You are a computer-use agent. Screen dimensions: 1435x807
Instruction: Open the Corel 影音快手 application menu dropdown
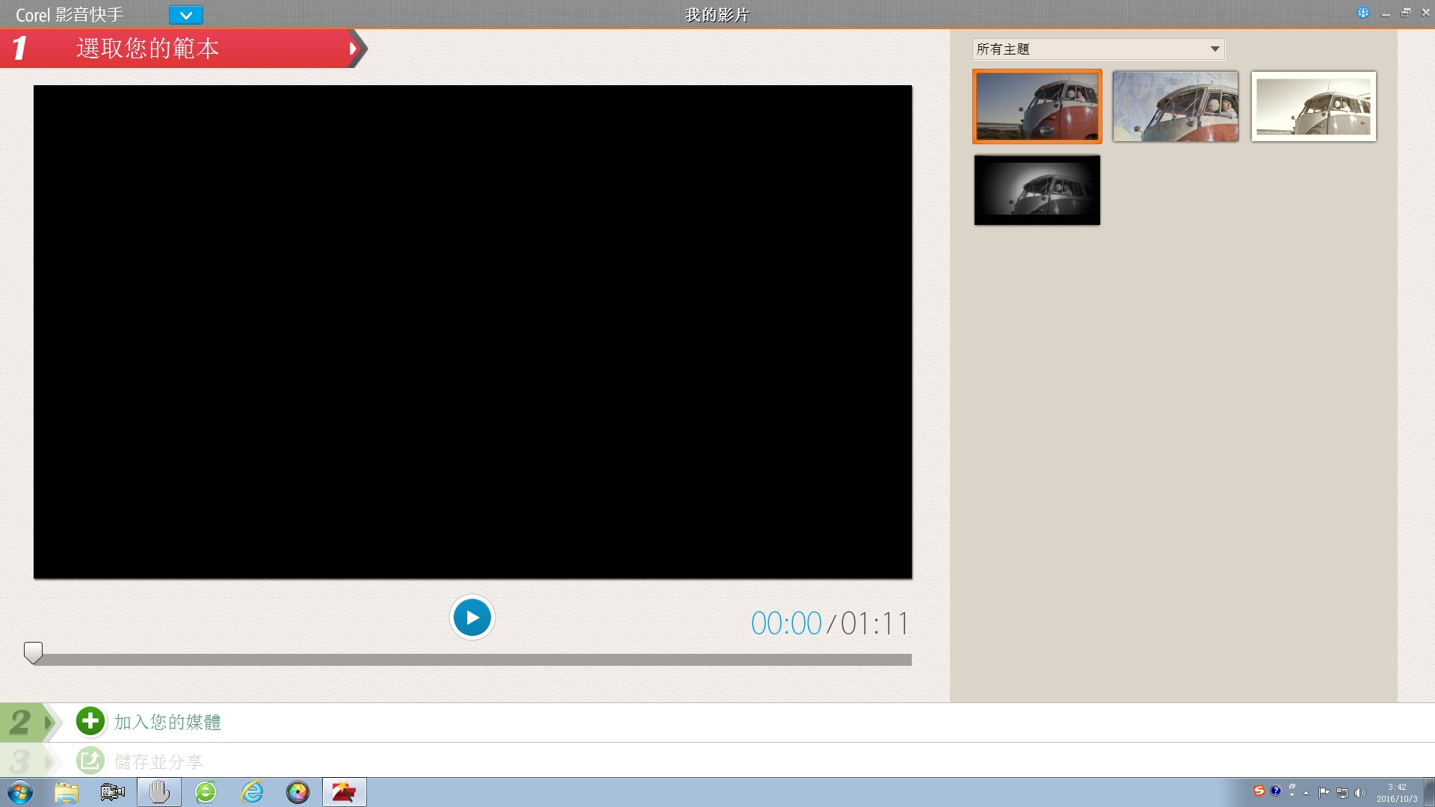185,15
